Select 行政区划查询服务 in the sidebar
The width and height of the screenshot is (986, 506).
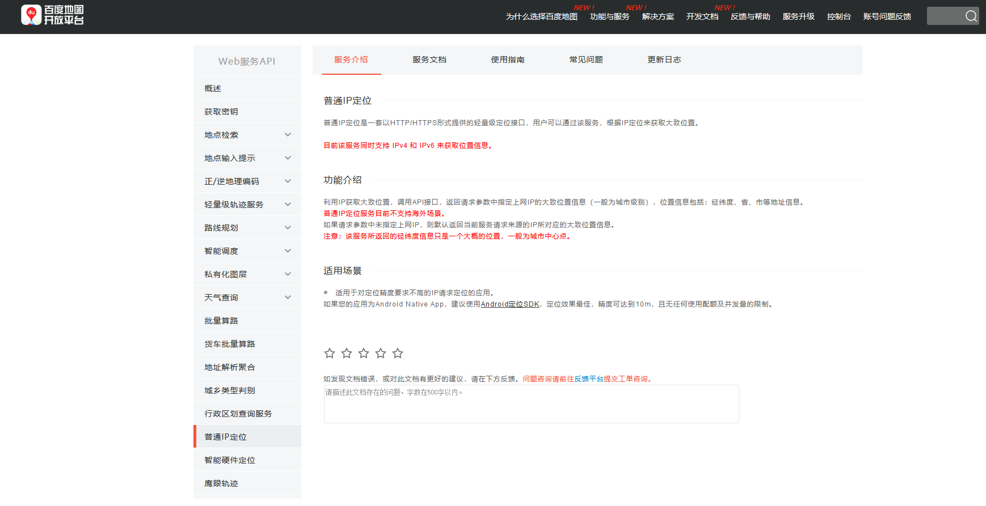[247, 414]
